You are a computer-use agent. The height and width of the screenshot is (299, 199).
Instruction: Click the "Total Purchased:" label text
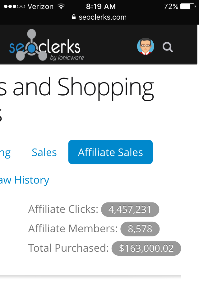68,248
